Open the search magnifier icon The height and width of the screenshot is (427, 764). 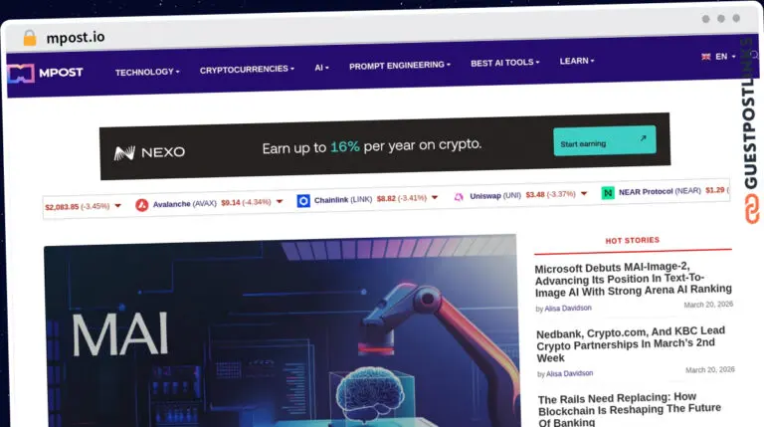point(754,55)
